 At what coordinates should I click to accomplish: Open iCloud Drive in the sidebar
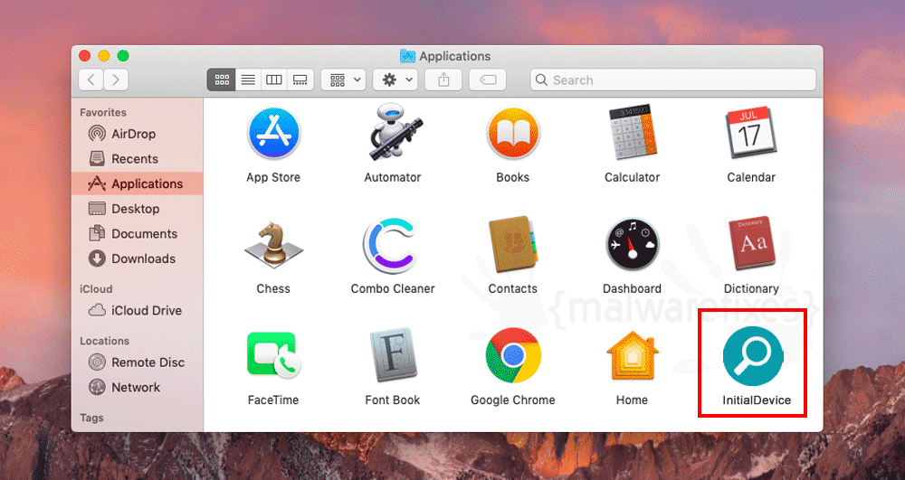pos(138,311)
